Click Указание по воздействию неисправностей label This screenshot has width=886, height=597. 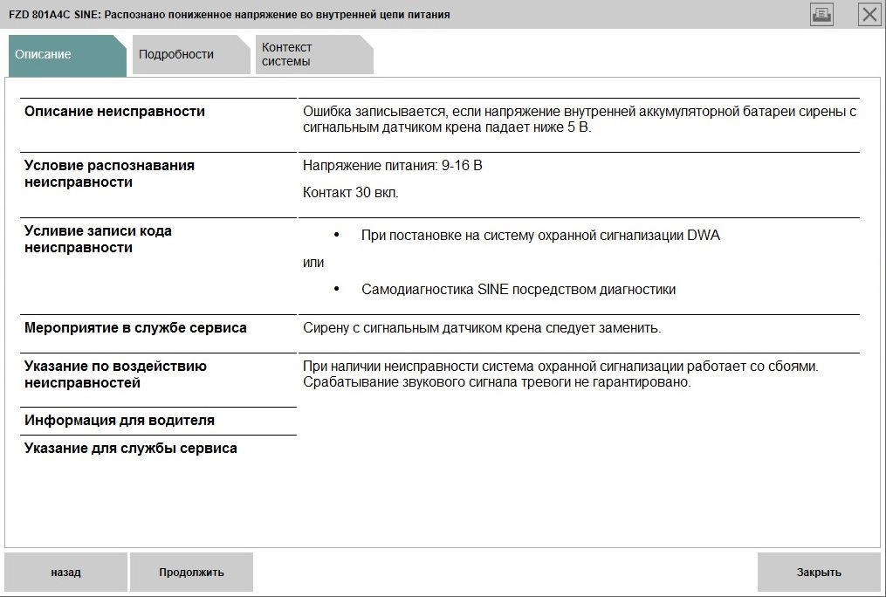click(115, 374)
